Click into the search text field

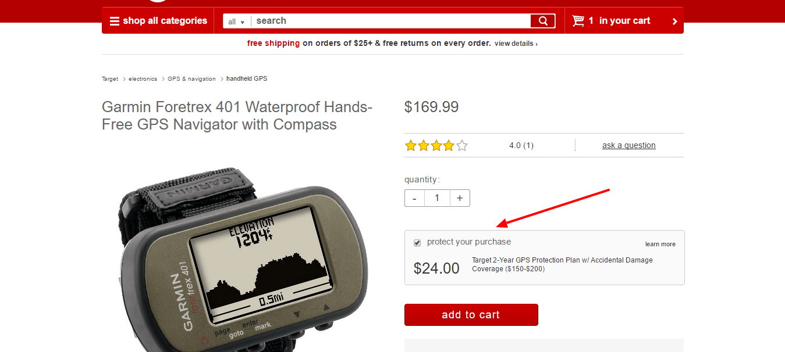(391, 21)
